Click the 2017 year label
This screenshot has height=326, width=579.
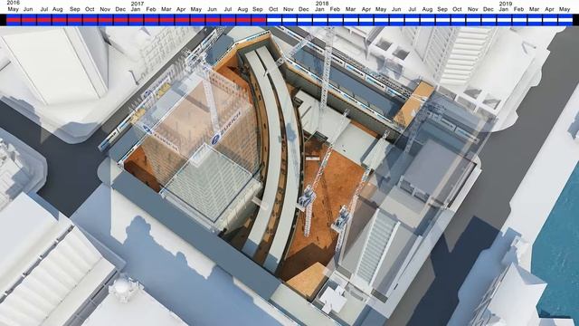[138, 4]
